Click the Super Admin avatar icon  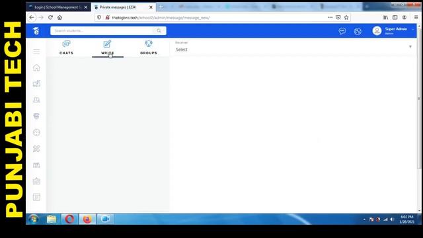tap(377, 31)
